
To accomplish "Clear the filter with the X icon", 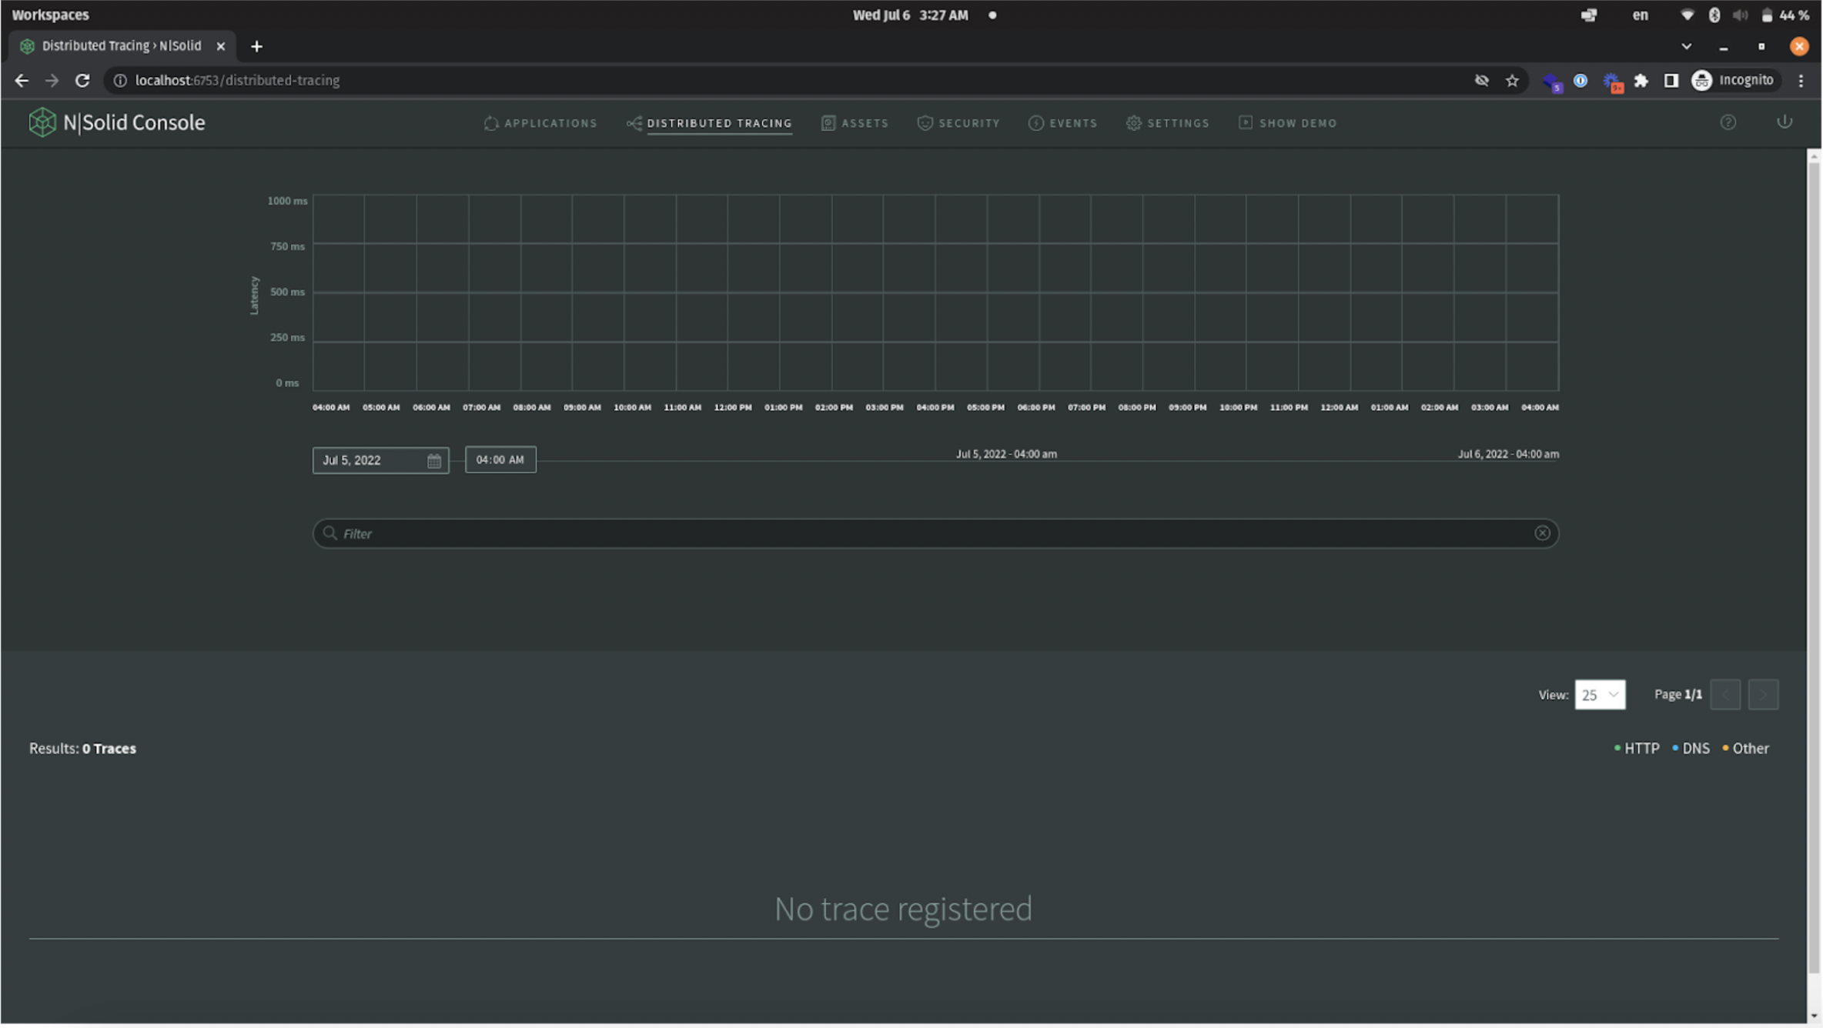I will tap(1541, 533).
